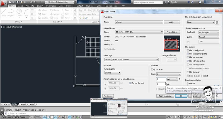The image size is (223, 119).
Task: Open the Printer/plotter Name dropdown
Action: point(139,32)
